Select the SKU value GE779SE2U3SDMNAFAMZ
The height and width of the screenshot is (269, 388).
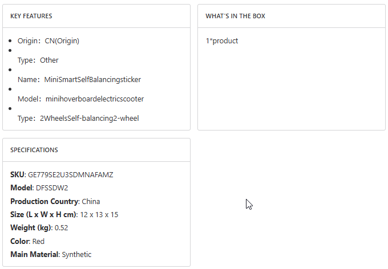[x=71, y=175]
